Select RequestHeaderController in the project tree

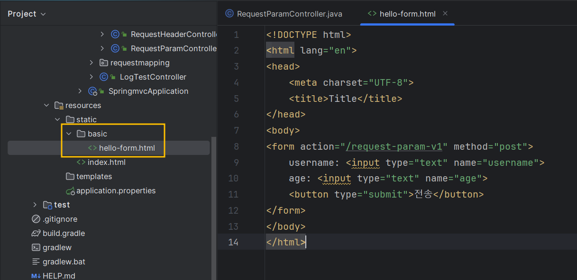click(174, 34)
